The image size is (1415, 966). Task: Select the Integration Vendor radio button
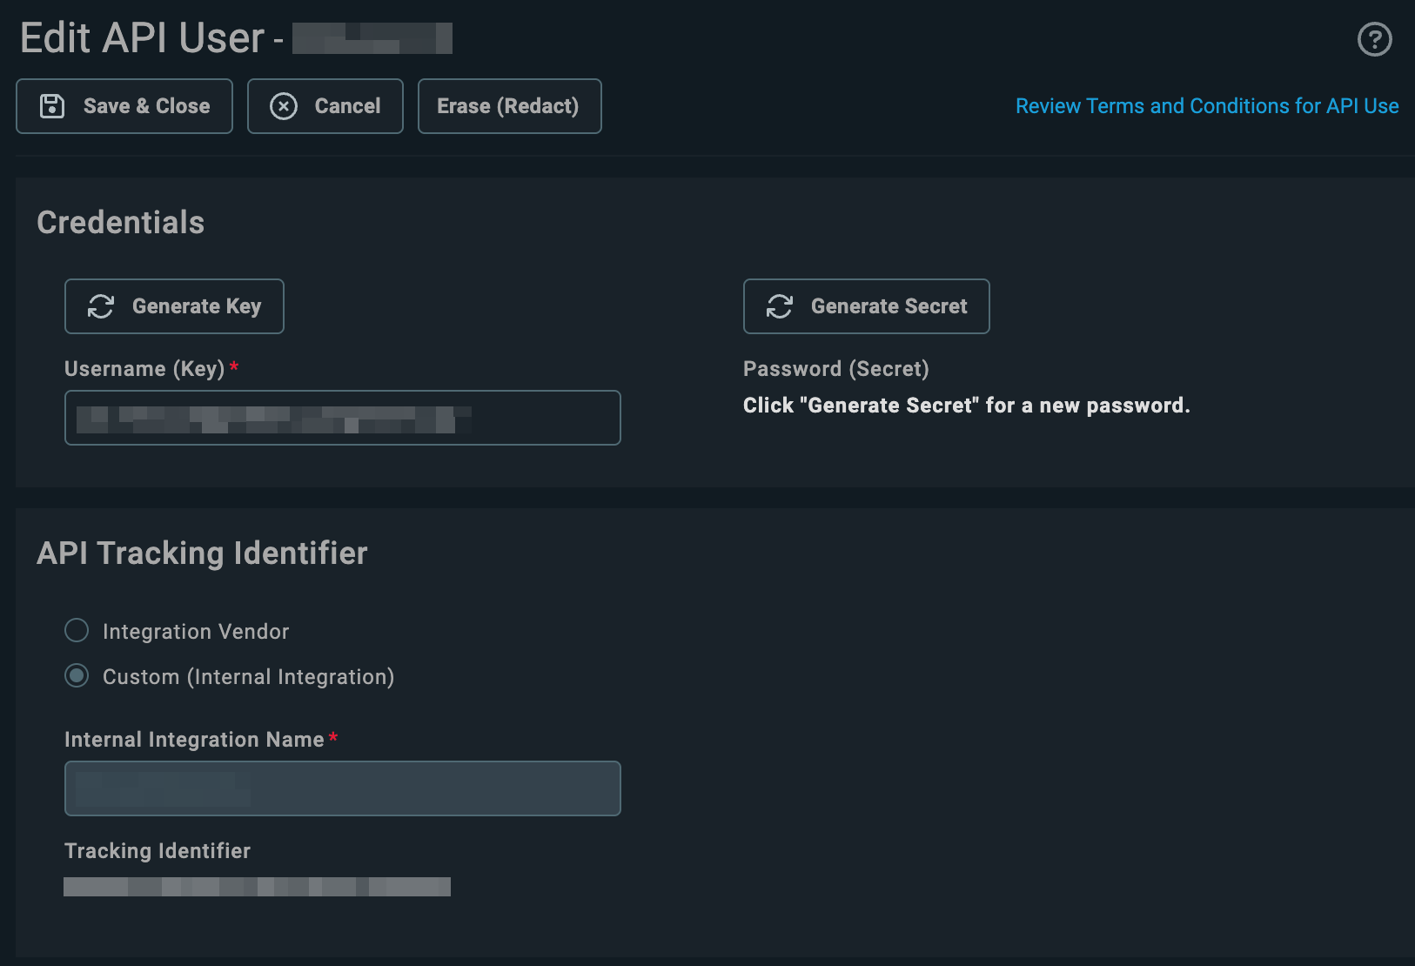77,630
